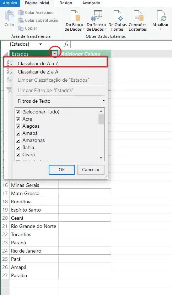
Task: Open Do Banco de Dados icon
Action: point(75,15)
